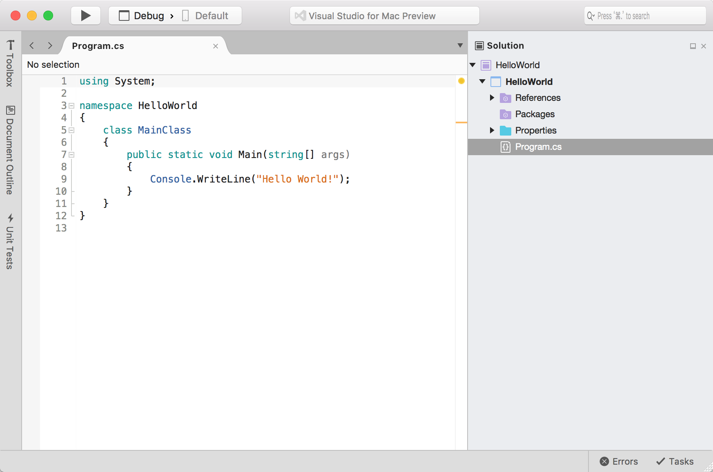Click the References folder icon
This screenshot has width=713, height=472.
tap(506, 98)
